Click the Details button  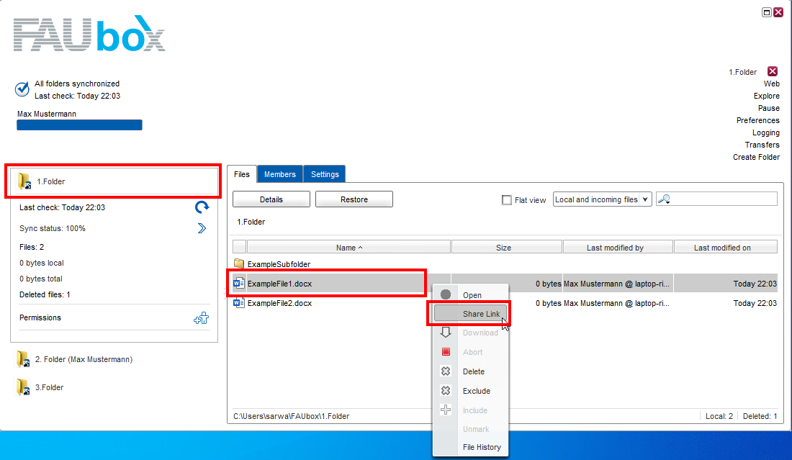pyautogui.click(x=271, y=199)
